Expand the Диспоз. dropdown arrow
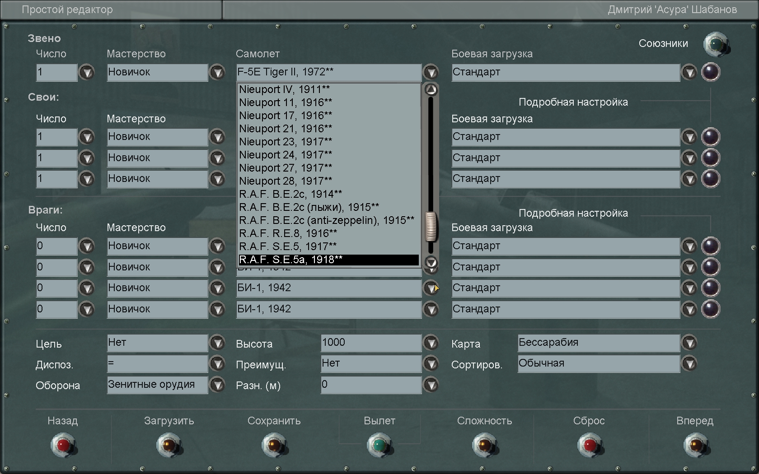759x474 pixels. pyautogui.click(x=217, y=364)
